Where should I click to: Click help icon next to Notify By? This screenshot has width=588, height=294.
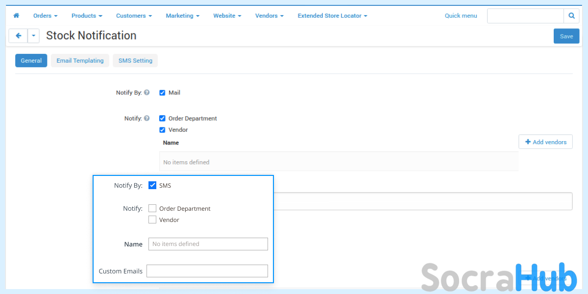coord(147,92)
